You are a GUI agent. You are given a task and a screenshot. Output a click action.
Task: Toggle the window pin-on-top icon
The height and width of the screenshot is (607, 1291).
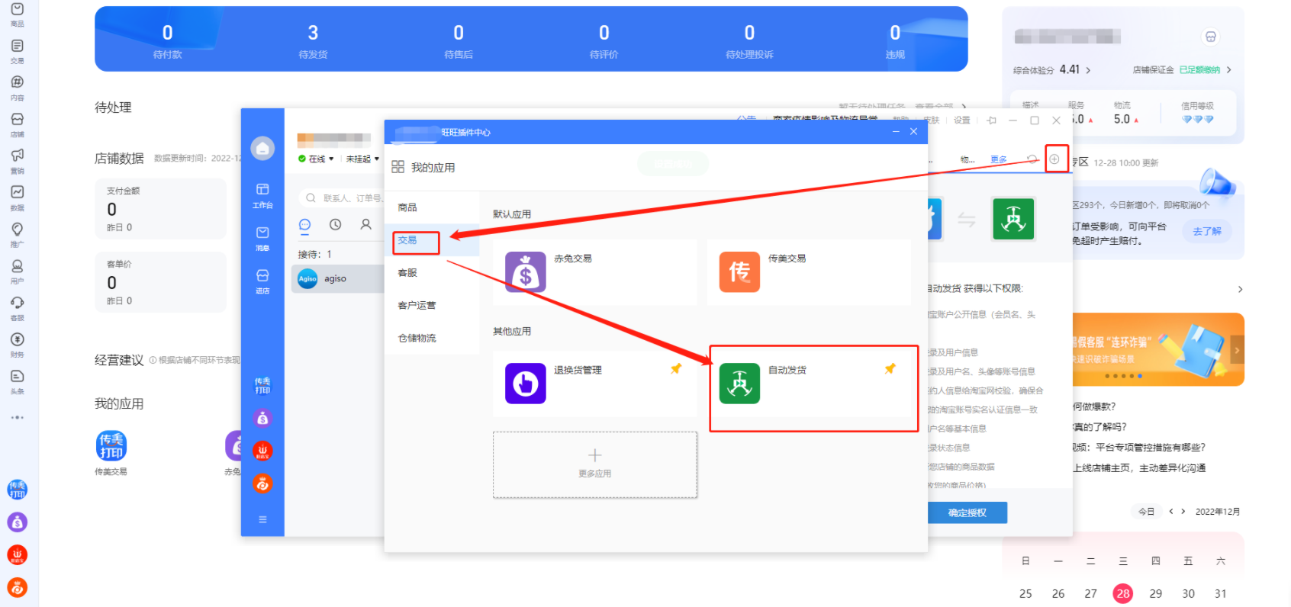coord(991,120)
